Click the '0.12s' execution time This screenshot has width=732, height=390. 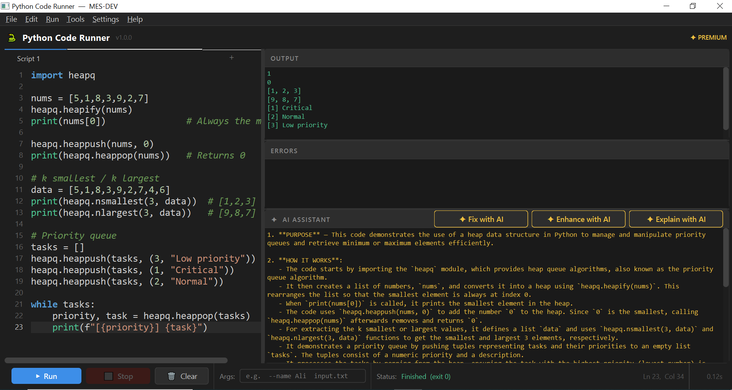(714, 377)
